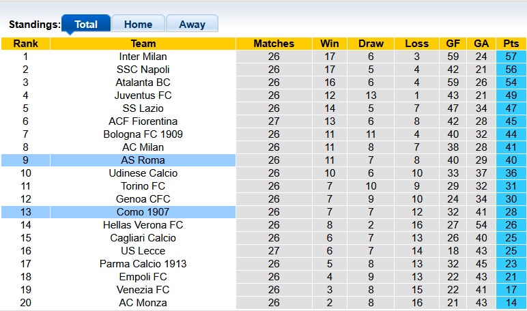The height and width of the screenshot is (311, 527).
Task: Click Hellas Verona FC team name
Action: coord(143,225)
